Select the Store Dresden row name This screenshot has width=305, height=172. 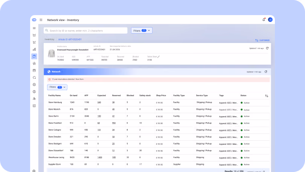click(55, 137)
